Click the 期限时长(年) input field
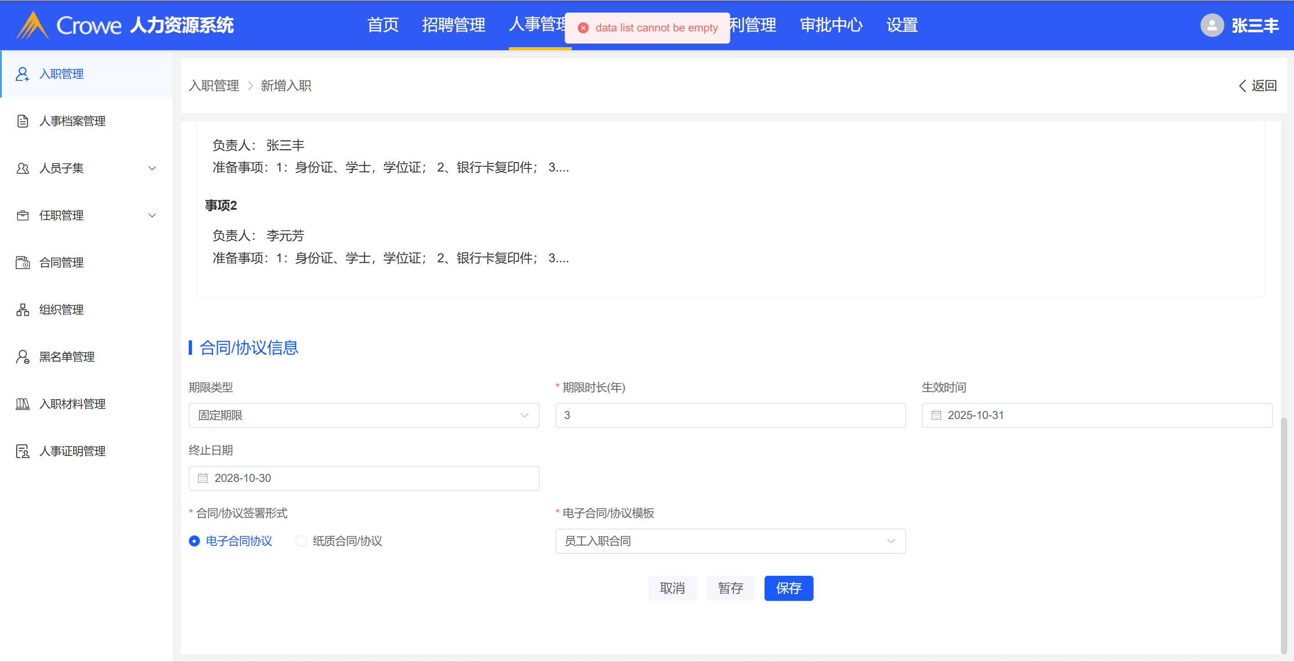The image size is (1294, 662). point(730,415)
